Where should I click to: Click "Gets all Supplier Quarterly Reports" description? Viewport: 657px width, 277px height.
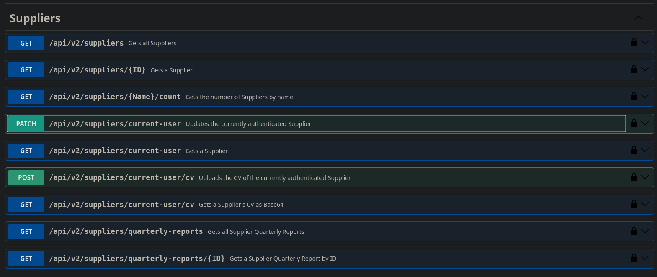256,232
